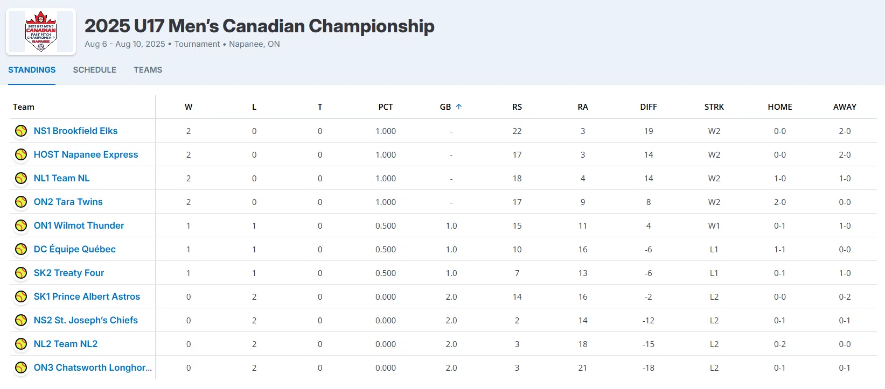Select the STANDINGS tab
The image size is (885, 389).
32,70
